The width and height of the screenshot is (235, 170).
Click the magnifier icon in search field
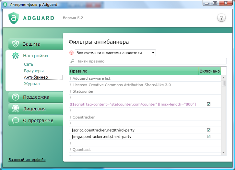click(72, 61)
